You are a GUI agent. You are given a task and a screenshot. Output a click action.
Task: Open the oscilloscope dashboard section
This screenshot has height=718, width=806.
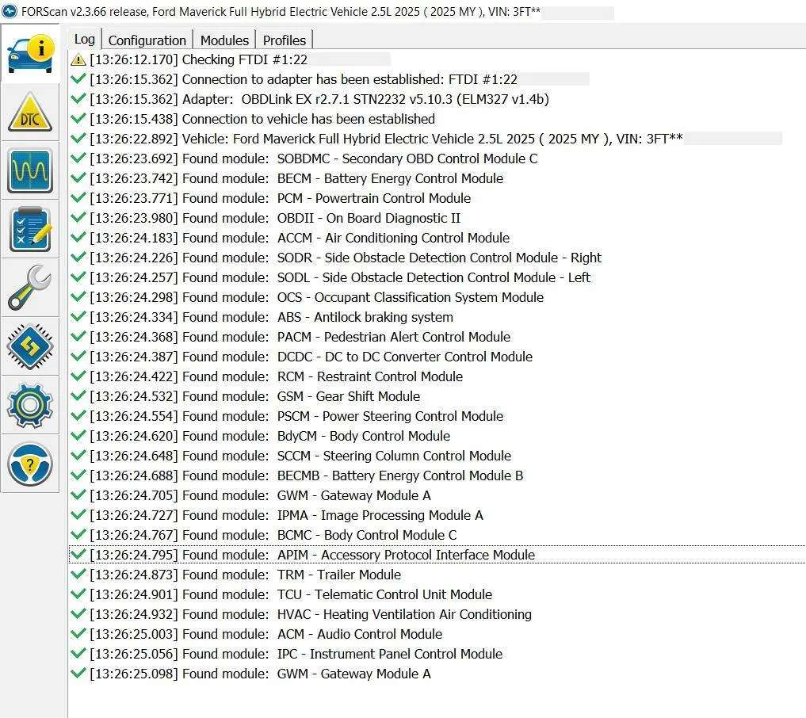coord(30,170)
